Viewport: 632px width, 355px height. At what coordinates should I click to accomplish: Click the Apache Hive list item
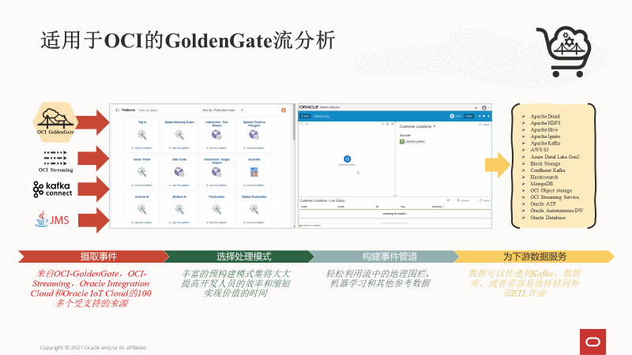pos(544,129)
